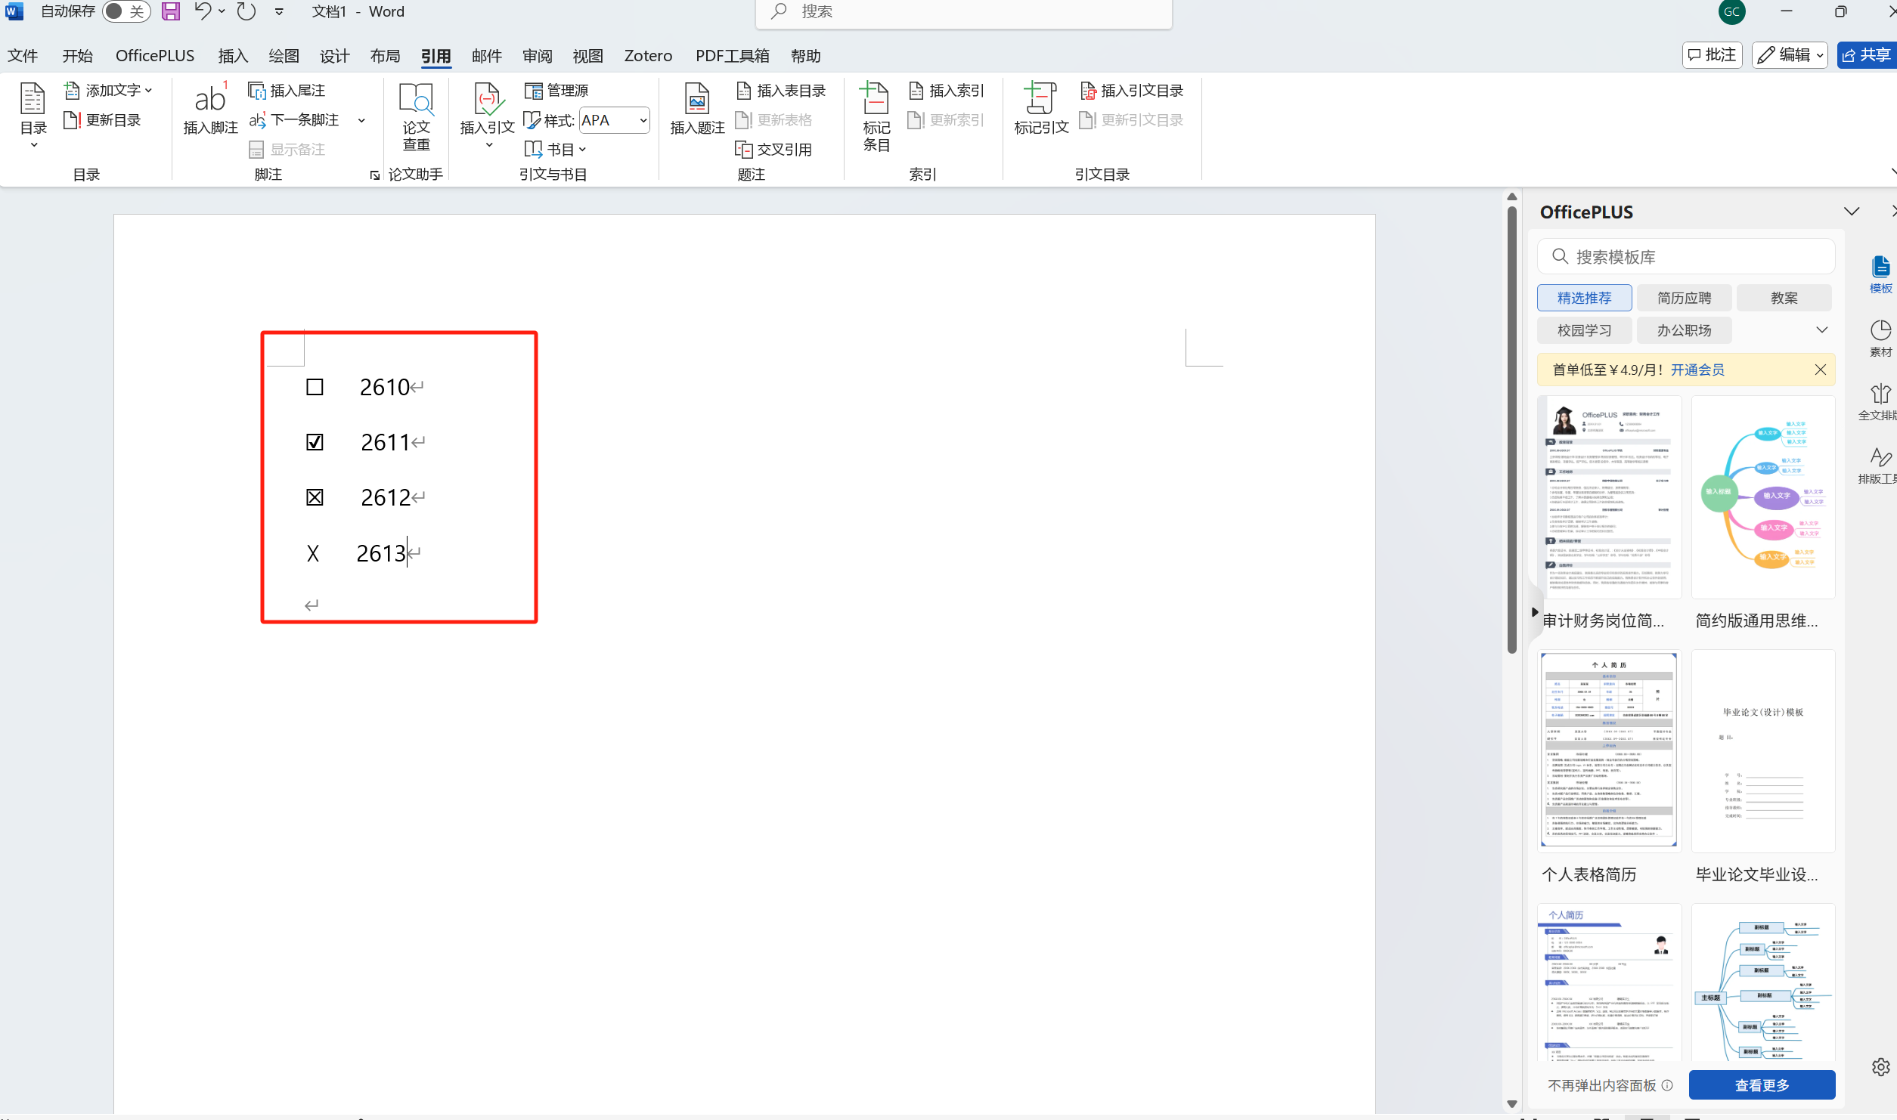This screenshot has width=1897, height=1120.
Task: Expand more template categories chevron
Action: [x=1821, y=330]
